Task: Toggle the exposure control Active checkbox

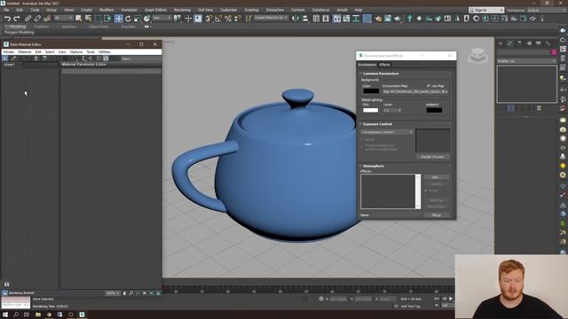Action: (363, 139)
